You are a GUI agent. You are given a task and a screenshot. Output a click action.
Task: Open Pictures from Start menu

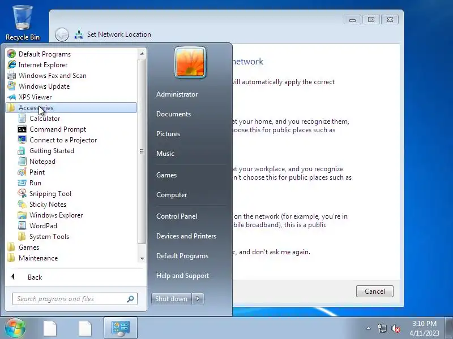click(x=168, y=134)
